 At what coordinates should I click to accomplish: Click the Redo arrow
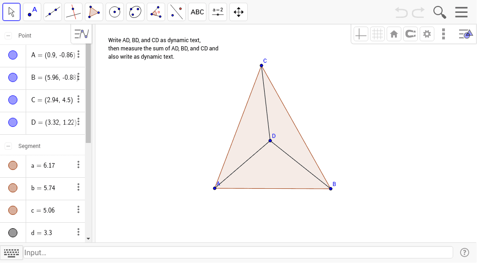tap(418, 12)
